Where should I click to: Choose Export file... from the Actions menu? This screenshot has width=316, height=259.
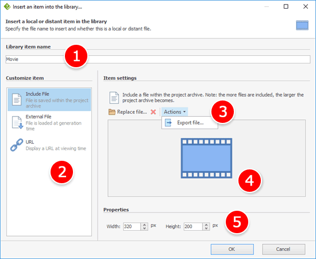coord(190,123)
